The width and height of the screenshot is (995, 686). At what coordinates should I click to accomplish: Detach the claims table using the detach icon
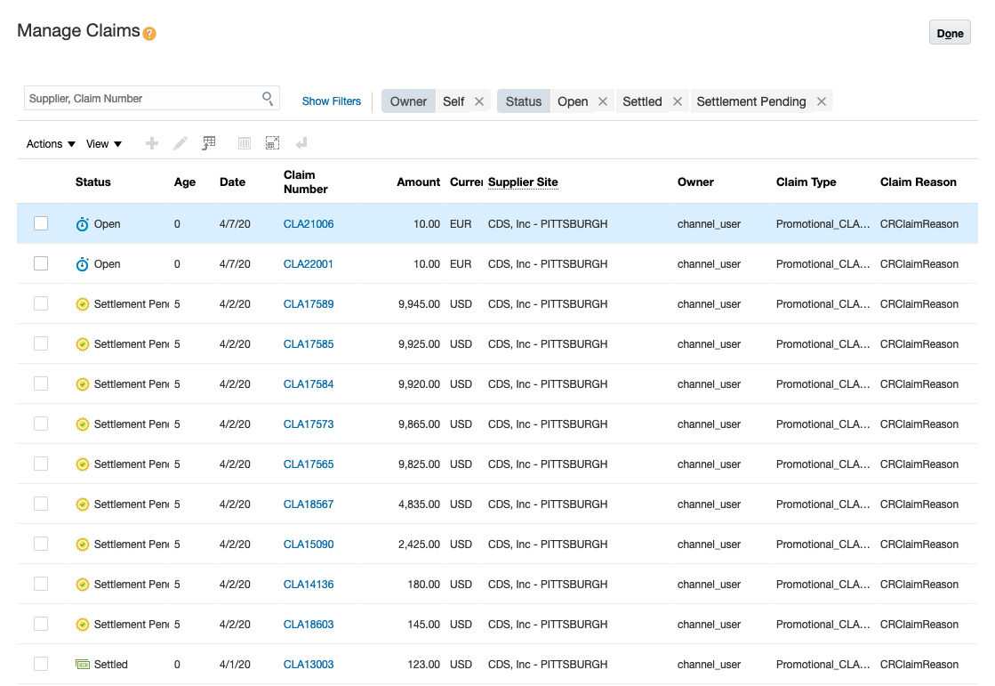(272, 142)
